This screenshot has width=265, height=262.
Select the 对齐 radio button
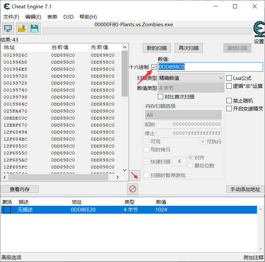point(190,157)
